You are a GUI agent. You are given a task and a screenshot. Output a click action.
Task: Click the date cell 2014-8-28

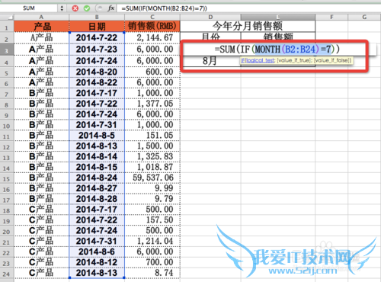coord(97,199)
